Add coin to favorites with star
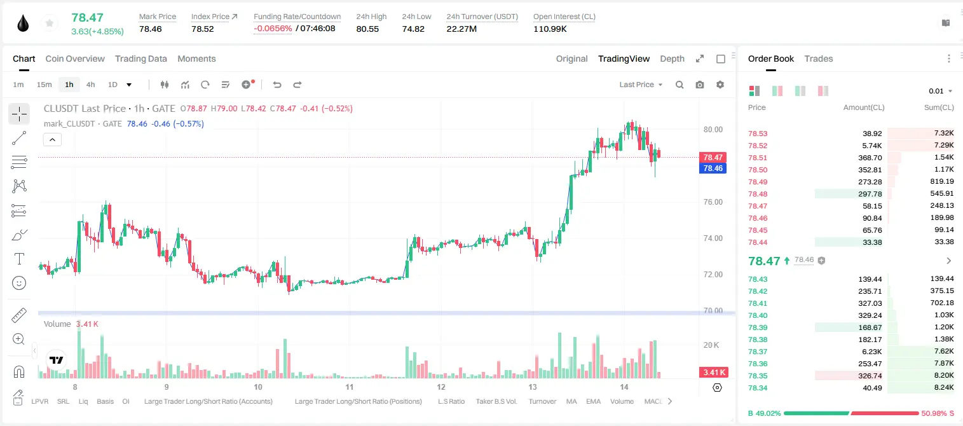The image size is (963, 426). [x=48, y=24]
